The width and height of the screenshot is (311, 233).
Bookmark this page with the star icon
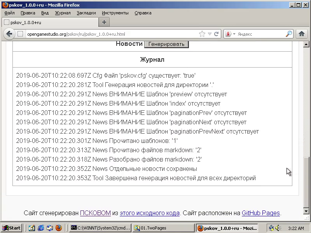pos(202,34)
